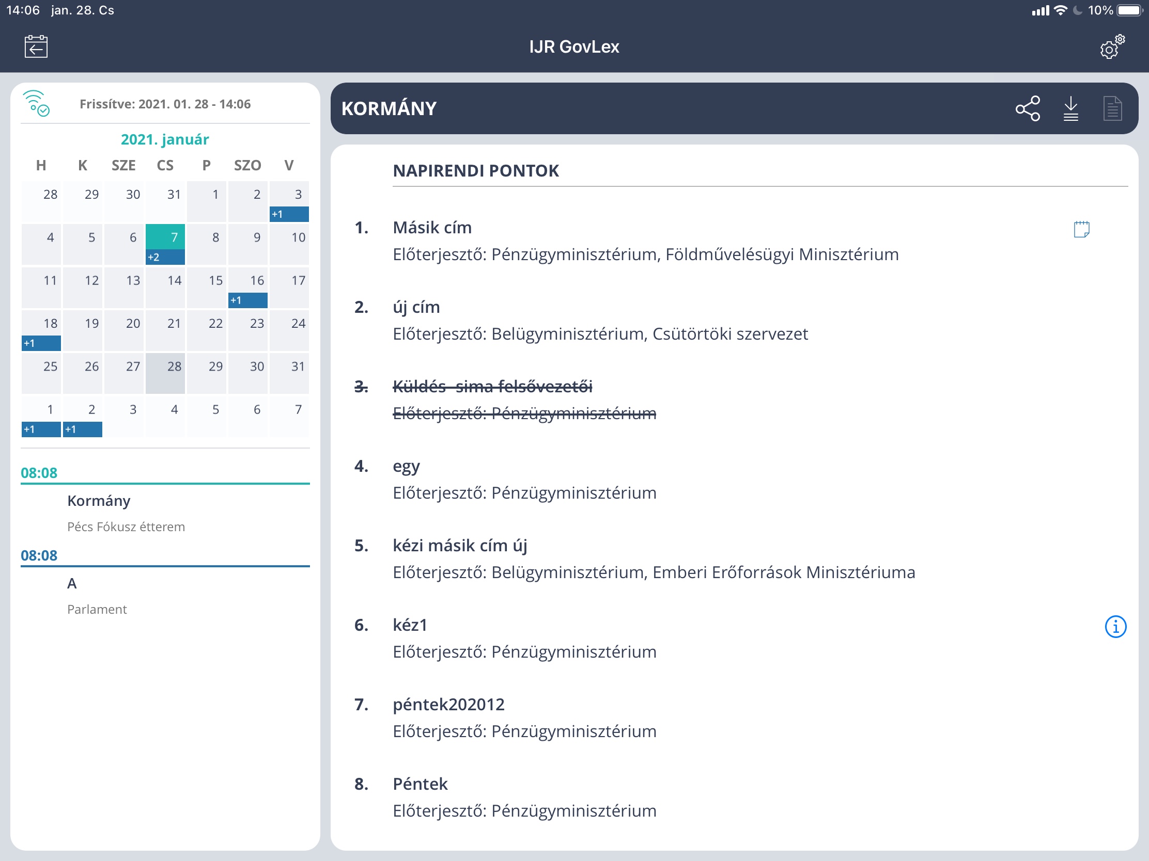1149x861 pixels.
Task: Tap the note icon beside Másik cím
Action: (1081, 229)
